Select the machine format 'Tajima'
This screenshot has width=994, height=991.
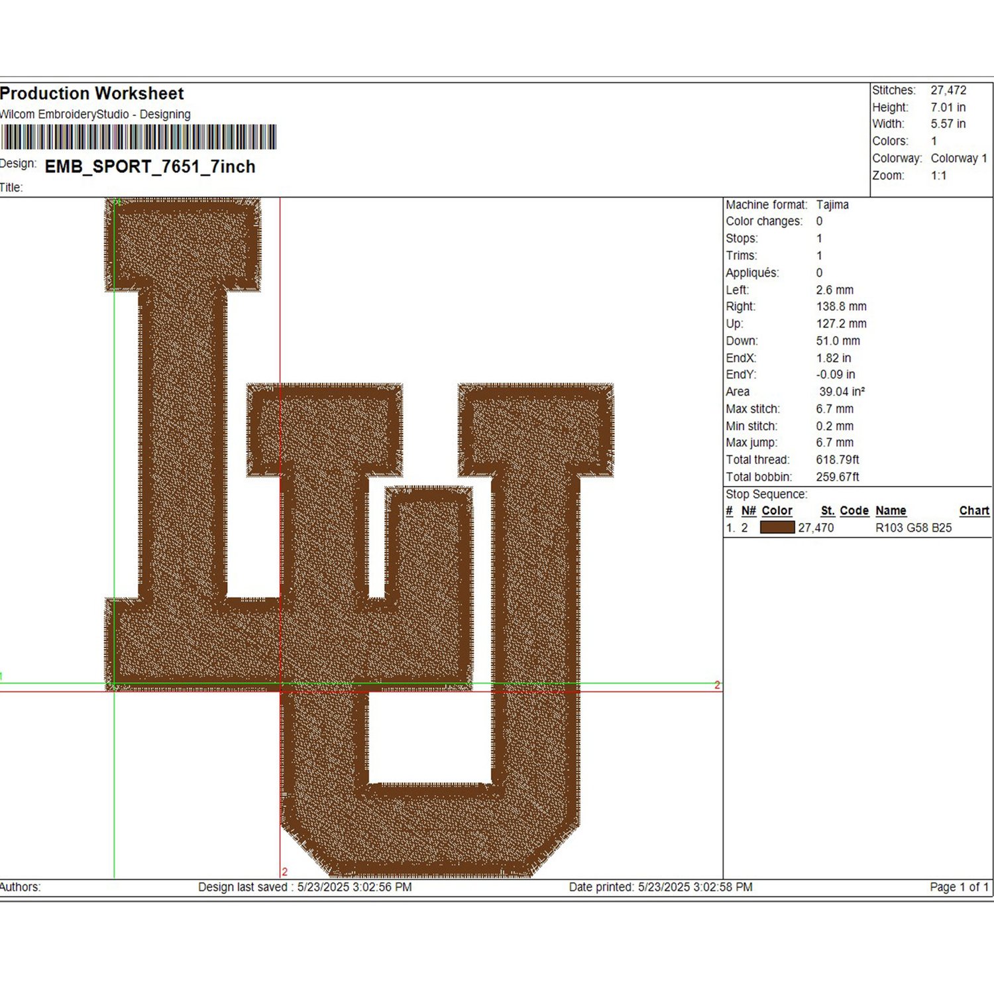point(832,205)
